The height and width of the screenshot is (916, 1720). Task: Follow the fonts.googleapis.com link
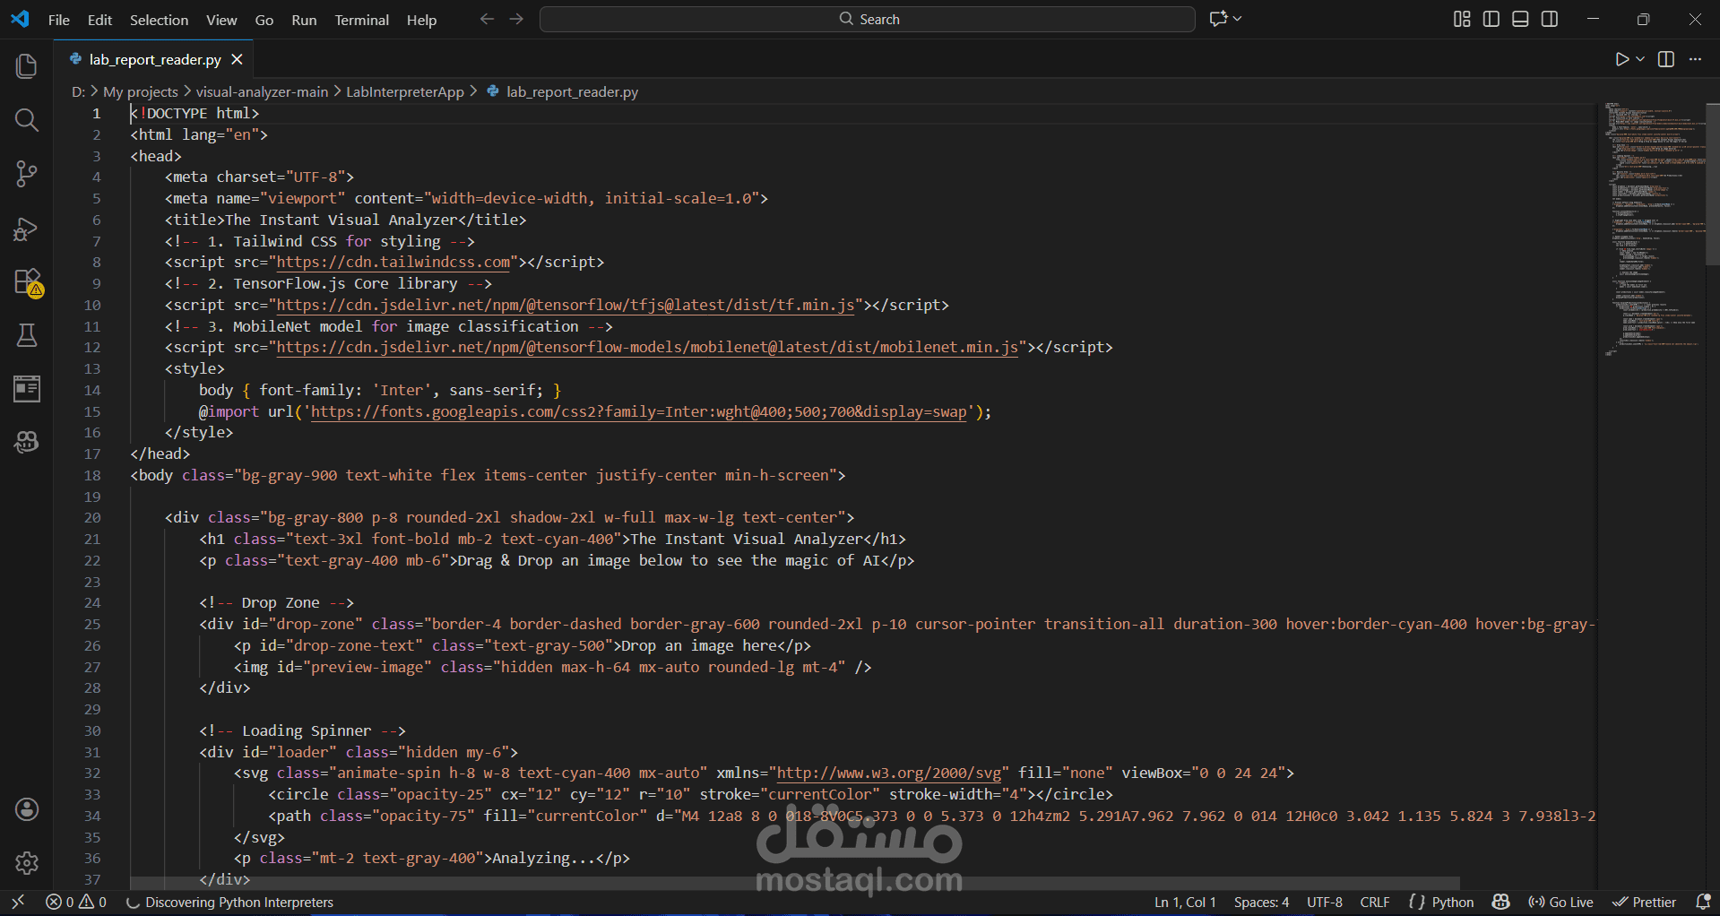click(639, 412)
